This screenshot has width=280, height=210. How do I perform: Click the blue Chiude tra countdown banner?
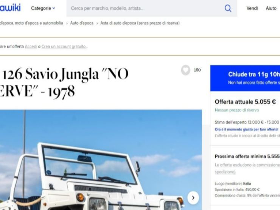click(245, 78)
